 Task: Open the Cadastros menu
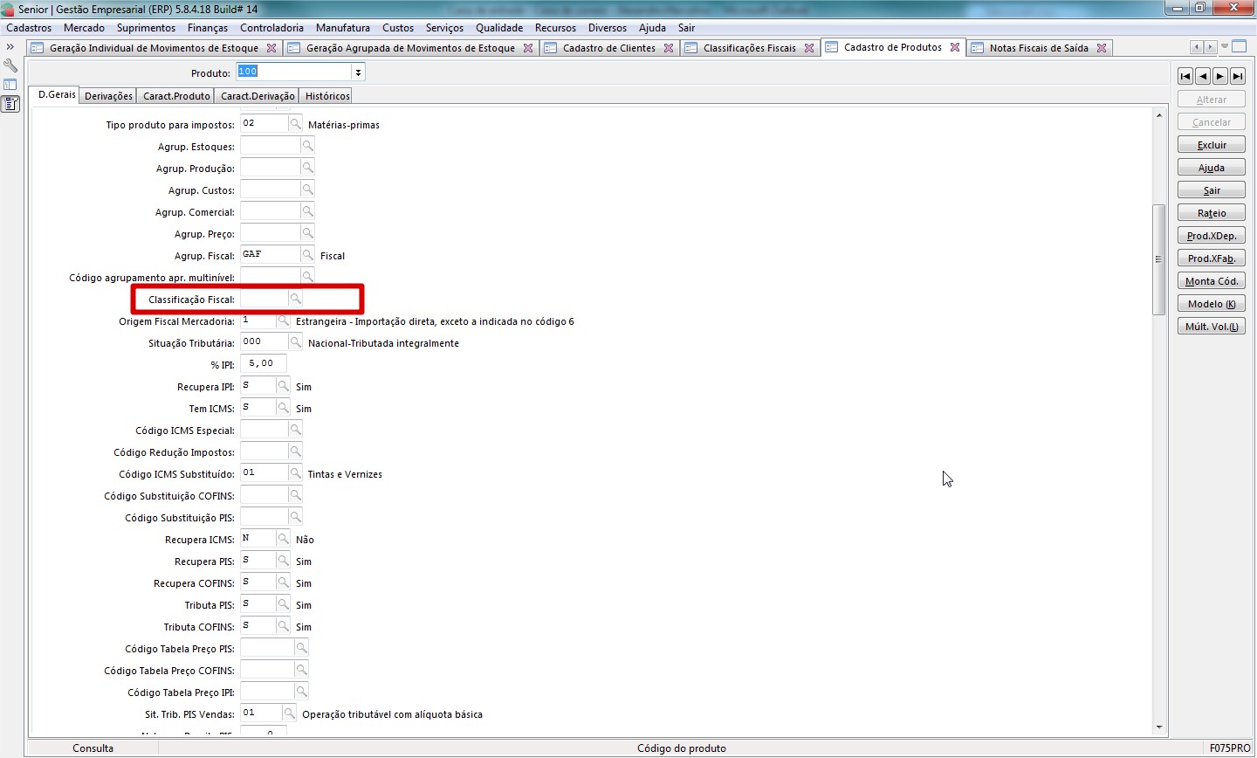point(29,28)
